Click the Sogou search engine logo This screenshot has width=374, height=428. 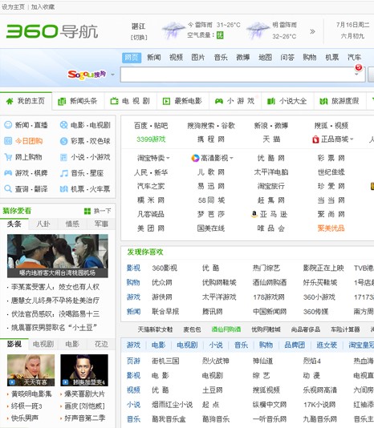coord(87,75)
